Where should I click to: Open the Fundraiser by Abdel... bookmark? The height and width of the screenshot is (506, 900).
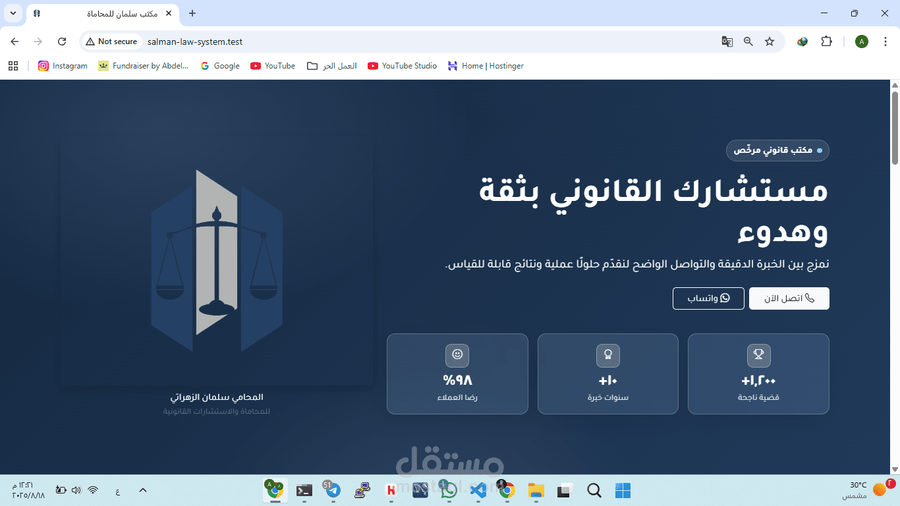tap(143, 66)
